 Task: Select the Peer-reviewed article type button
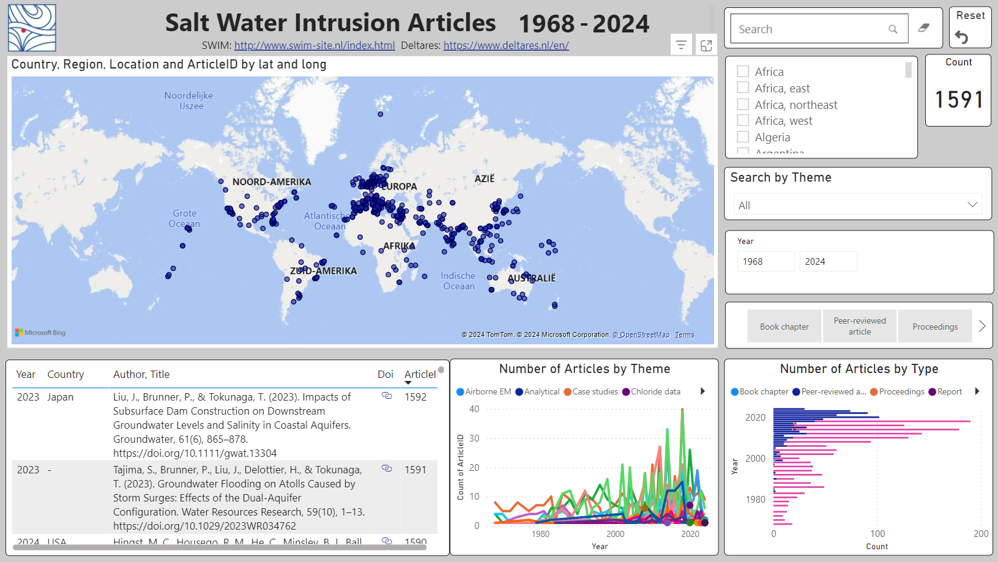[x=860, y=326]
